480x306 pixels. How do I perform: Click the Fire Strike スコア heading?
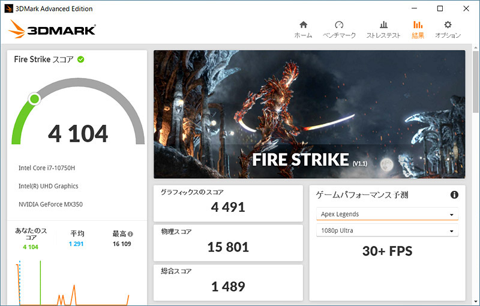click(x=44, y=59)
